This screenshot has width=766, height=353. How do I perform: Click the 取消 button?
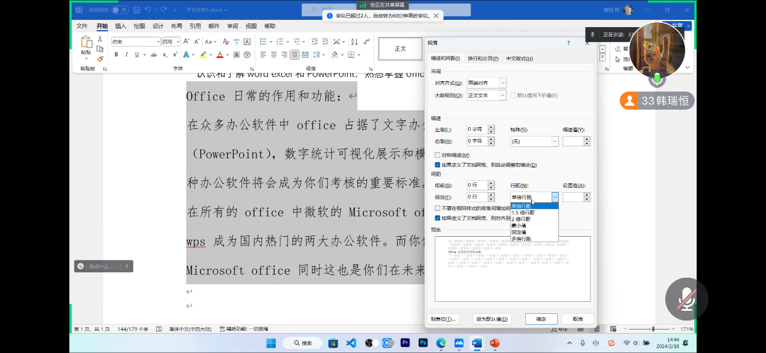(x=578, y=319)
